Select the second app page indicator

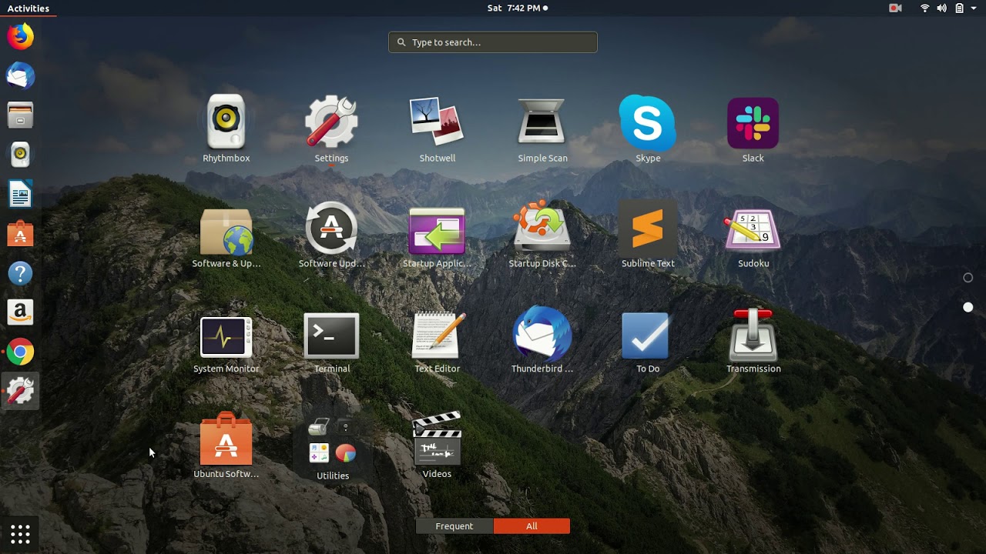[x=968, y=307]
